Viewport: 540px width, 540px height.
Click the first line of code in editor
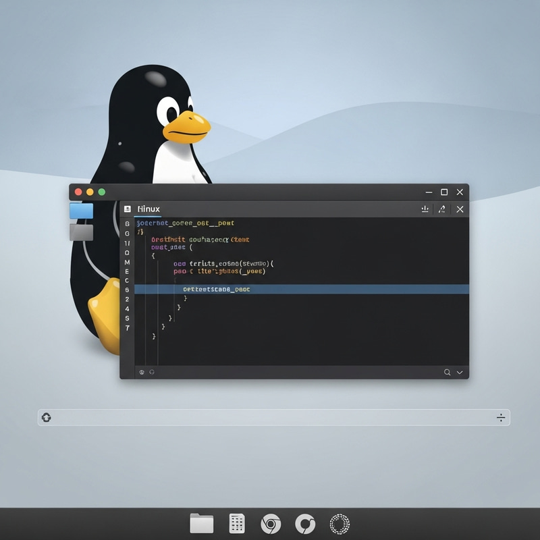tap(186, 223)
